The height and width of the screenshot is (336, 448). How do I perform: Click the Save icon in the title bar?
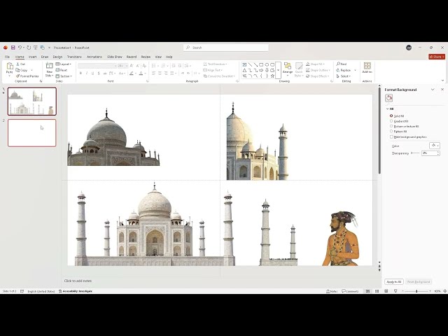click(13, 48)
